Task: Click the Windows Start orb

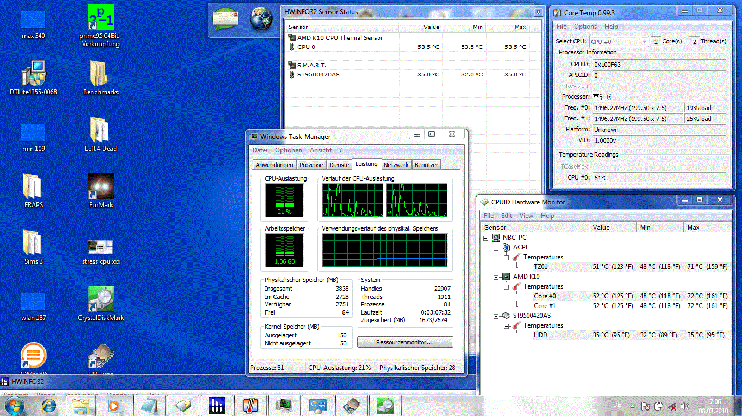Action: coord(15,405)
